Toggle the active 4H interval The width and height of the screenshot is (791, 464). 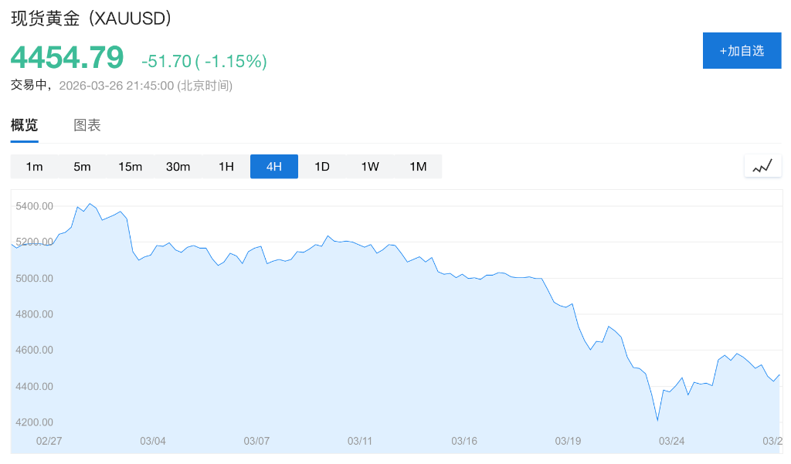point(273,166)
